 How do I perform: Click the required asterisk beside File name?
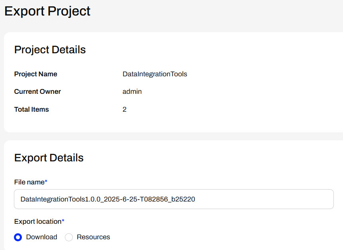(46, 181)
